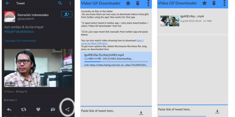Tap the circled share tweet icon
The width and height of the screenshot is (235, 117).
pos(67,109)
